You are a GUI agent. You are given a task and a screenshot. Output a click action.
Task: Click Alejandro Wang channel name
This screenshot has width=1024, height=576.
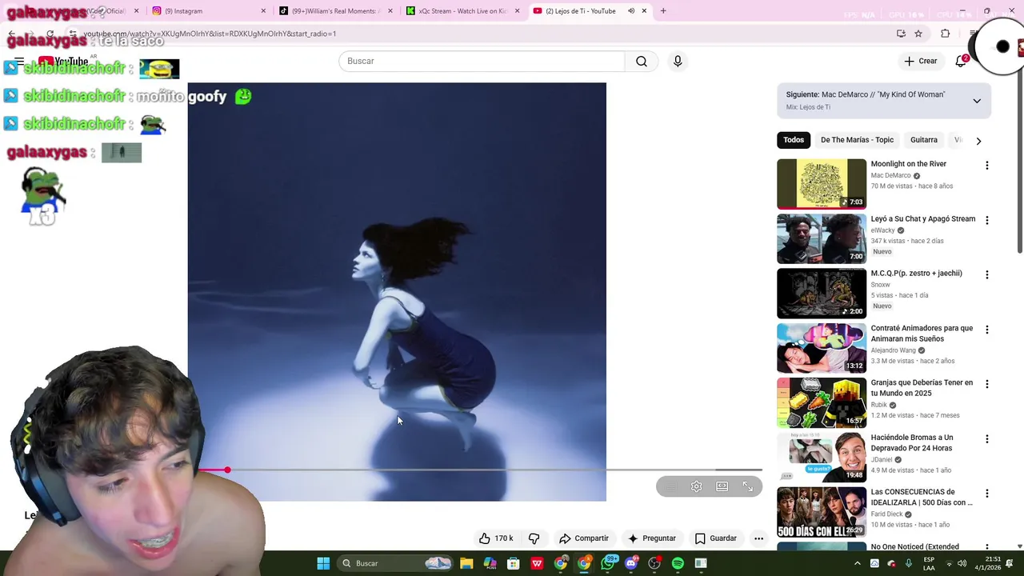[x=893, y=350]
